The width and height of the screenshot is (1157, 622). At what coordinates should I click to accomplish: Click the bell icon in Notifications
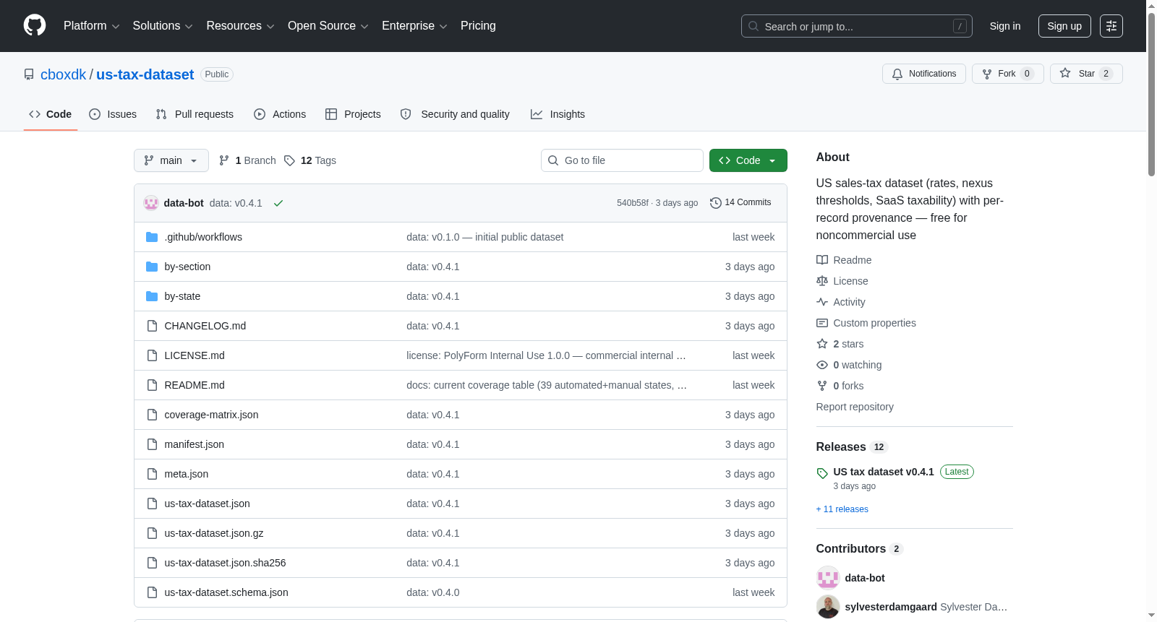point(897,74)
